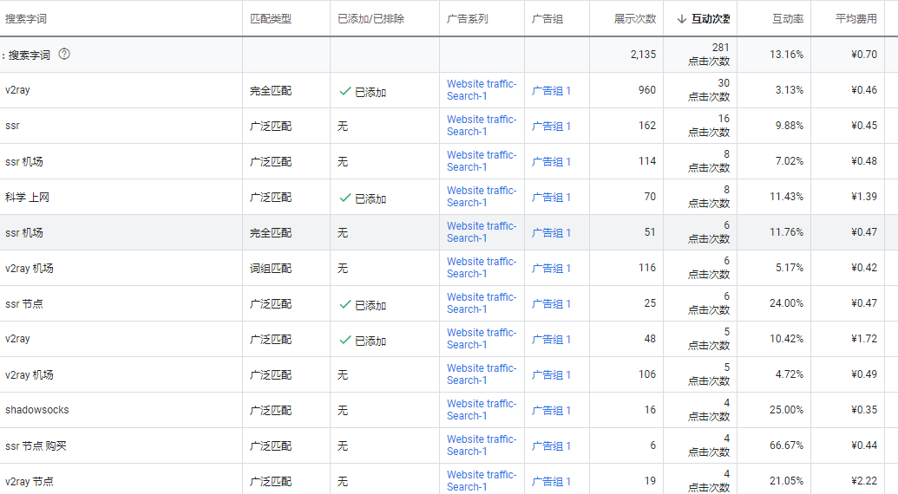This screenshot has width=898, height=494.
Task: Sort by the 互动率 column header
Action: 788,19
